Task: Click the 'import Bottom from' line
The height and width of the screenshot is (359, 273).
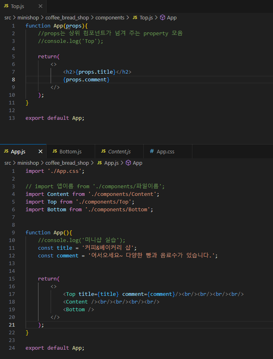Action: pyautogui.click(x=89, y=210)
